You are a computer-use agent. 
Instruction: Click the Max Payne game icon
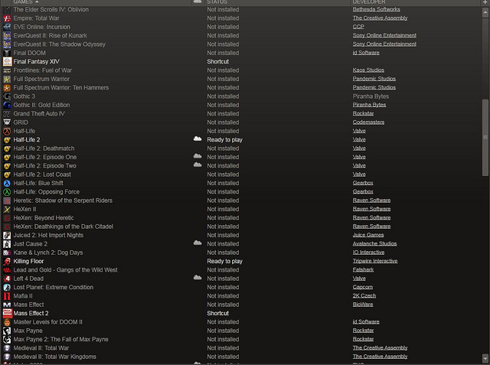click(7, 331)
